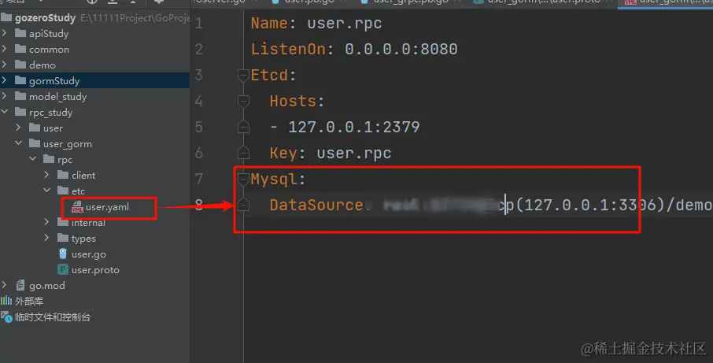Click the Etcd key on line 3
The image size is (713, 363).
coord(269,75)
